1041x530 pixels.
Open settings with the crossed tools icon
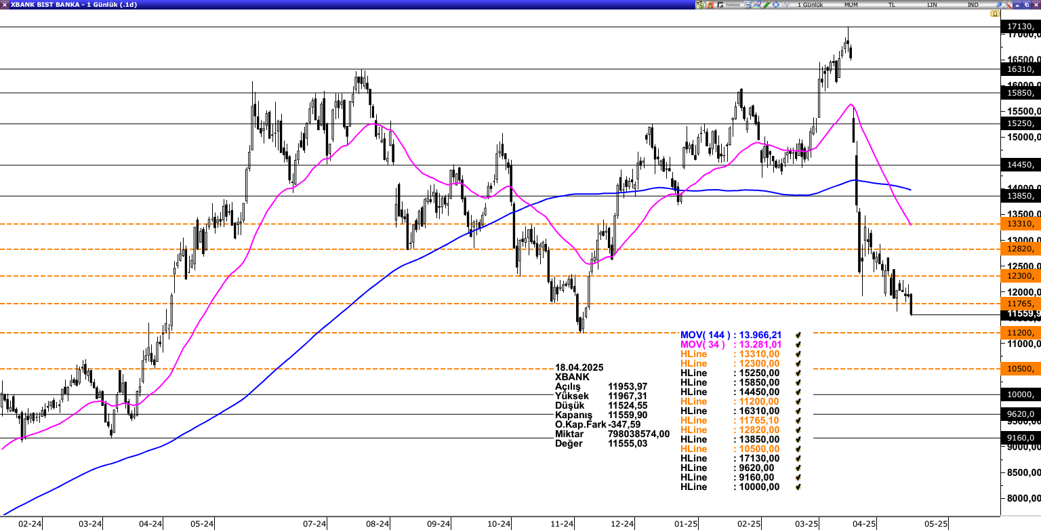1008,5
